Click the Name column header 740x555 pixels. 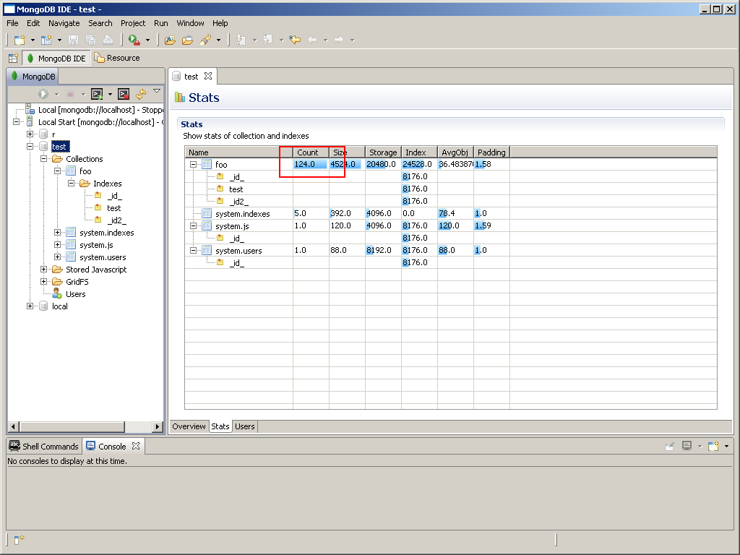238,152
